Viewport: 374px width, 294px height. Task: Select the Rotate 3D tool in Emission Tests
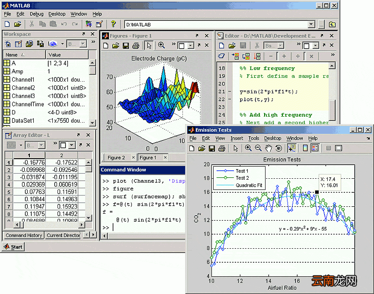pyautogui.click(x=279, y=148)
